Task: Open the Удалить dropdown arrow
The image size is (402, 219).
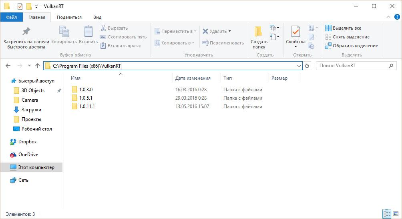Action: (x=229, y=31)
